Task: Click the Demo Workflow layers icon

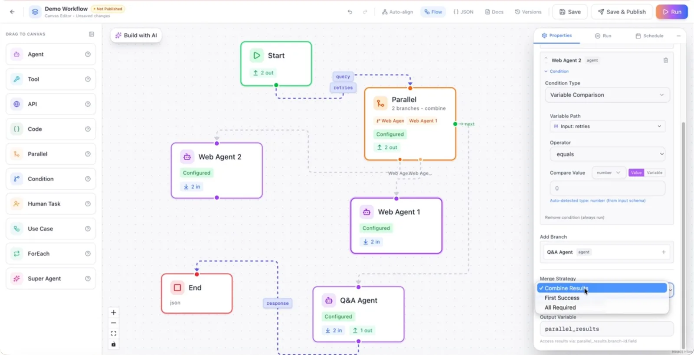Action: pyautogui.click(x=35, y=12)
